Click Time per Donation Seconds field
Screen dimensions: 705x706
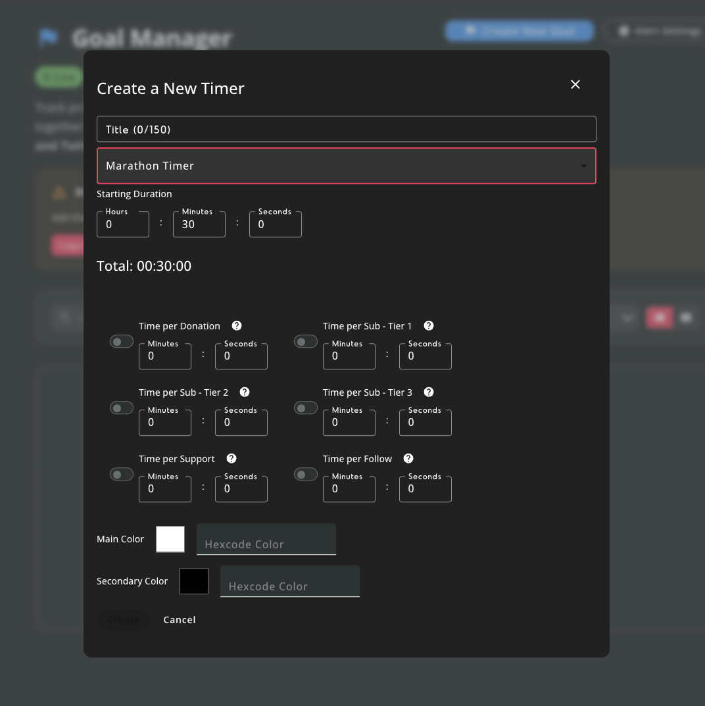241,356
